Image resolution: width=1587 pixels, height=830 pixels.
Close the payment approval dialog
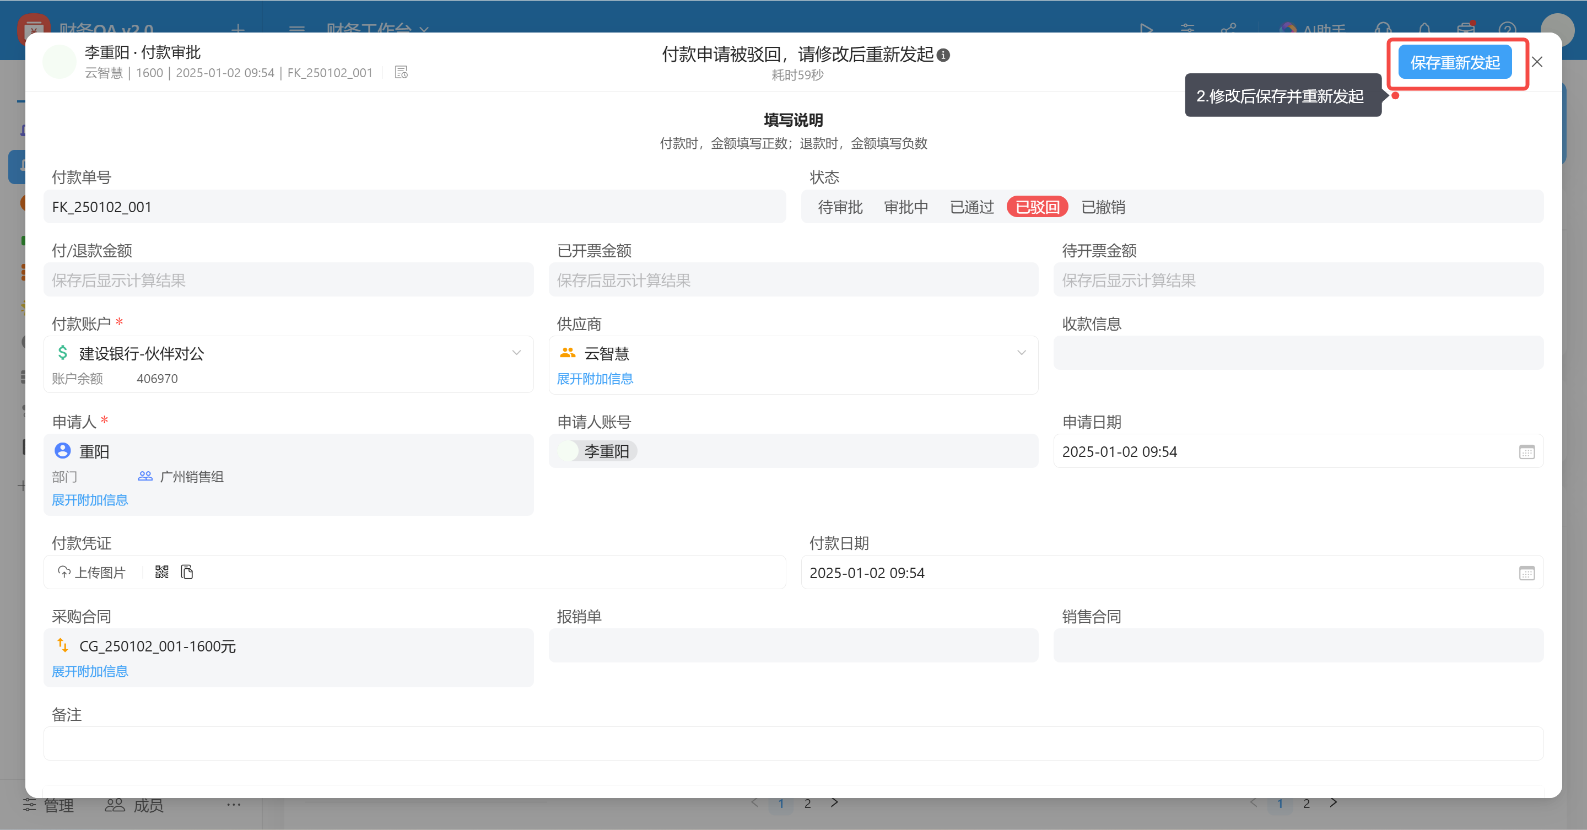tap(1537, 62)
